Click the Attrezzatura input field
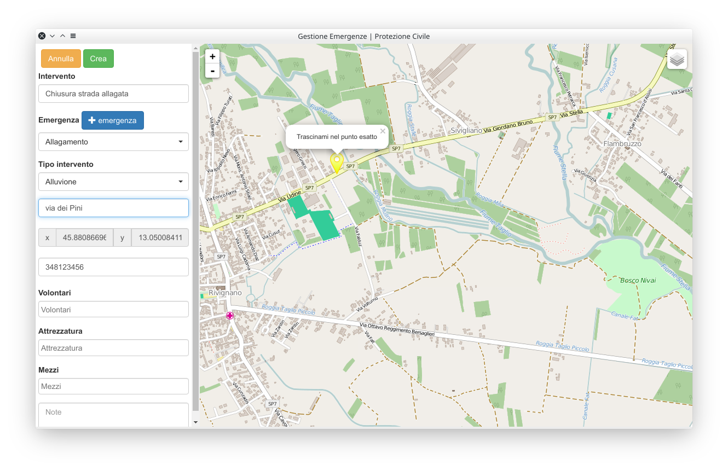728x471 pixels. tap(113, 348)
